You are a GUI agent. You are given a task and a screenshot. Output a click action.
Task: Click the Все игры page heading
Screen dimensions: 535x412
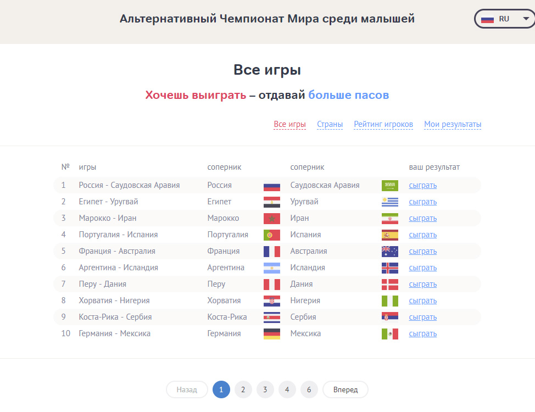[267, 70]
